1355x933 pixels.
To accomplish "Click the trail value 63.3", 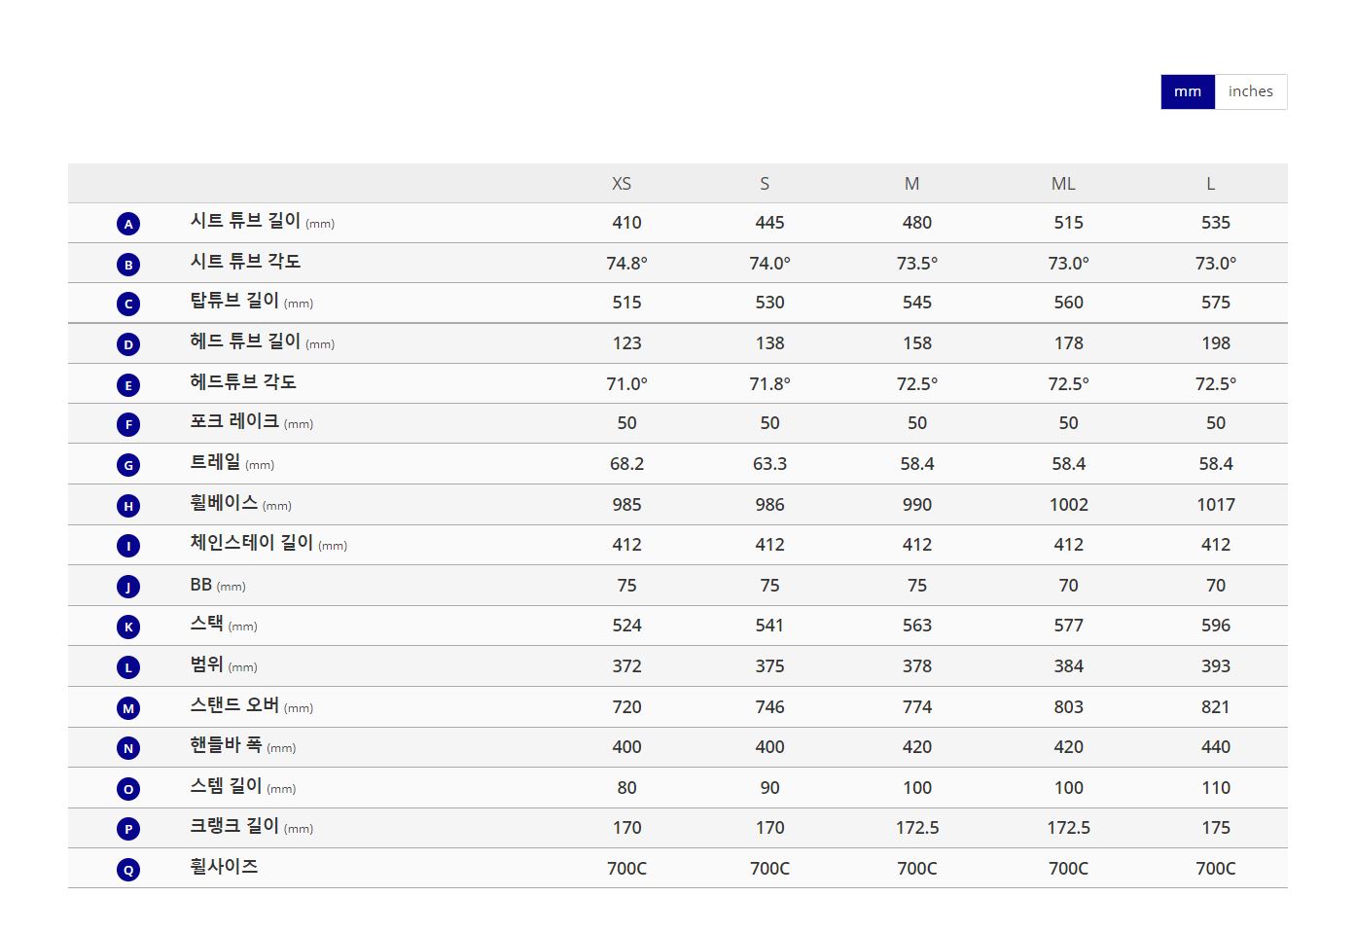I will click(x=769, y=464).
